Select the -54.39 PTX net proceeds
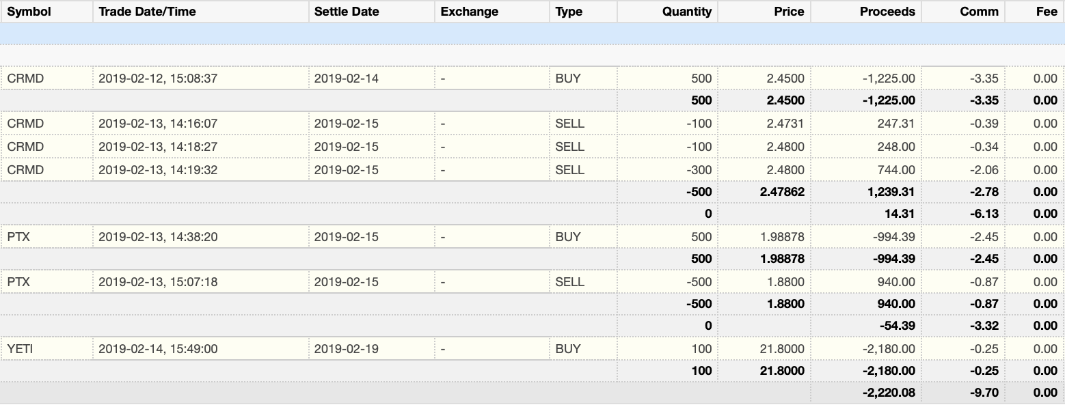This screenshot has width=1065, height=407. click(x=898, y=326)
